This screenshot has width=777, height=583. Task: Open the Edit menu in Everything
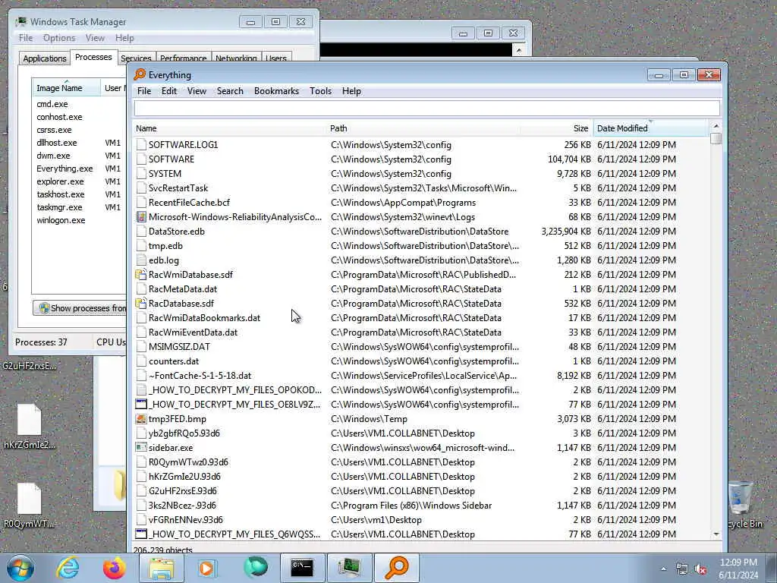[169, 91]
